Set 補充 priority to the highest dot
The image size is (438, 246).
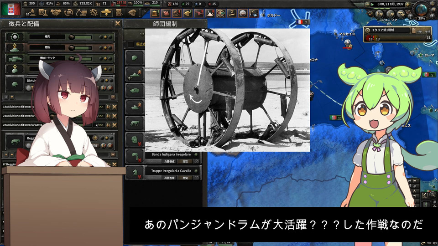[x=111, y=37]
